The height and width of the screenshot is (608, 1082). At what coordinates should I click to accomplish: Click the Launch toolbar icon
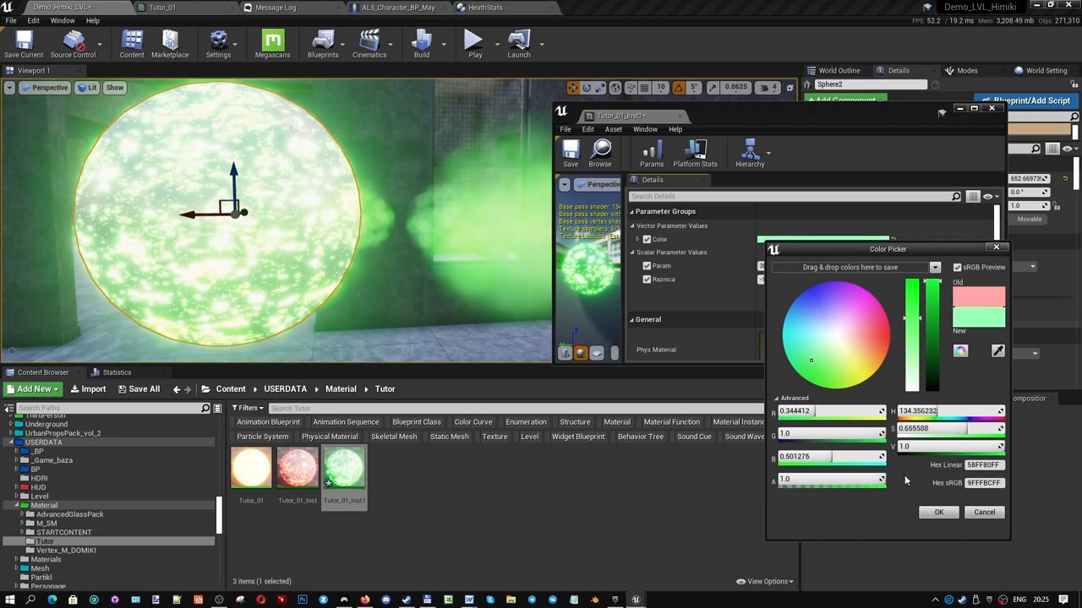click(519, 45)
